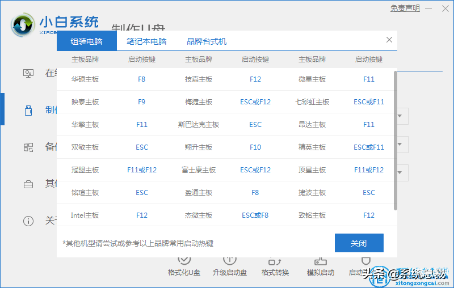Viewport: 454px width, 288px height.
Task: Click the 微星主板 cell
Action: [x=312, y=79]
